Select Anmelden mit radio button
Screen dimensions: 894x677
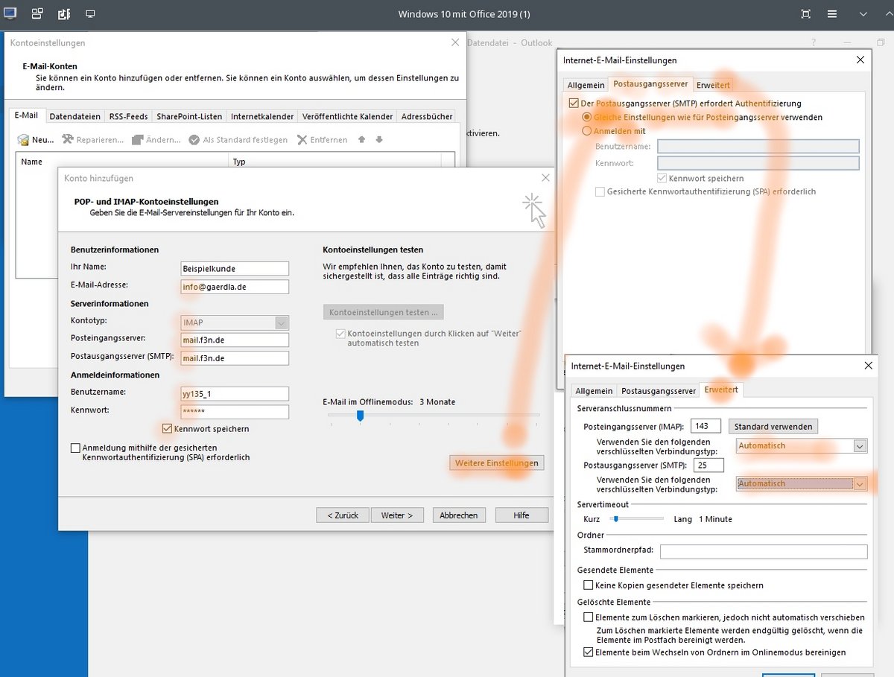587,131
